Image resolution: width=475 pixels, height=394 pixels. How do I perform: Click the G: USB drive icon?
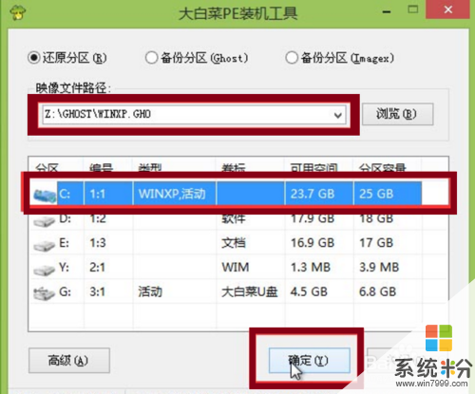click(44, 293)
